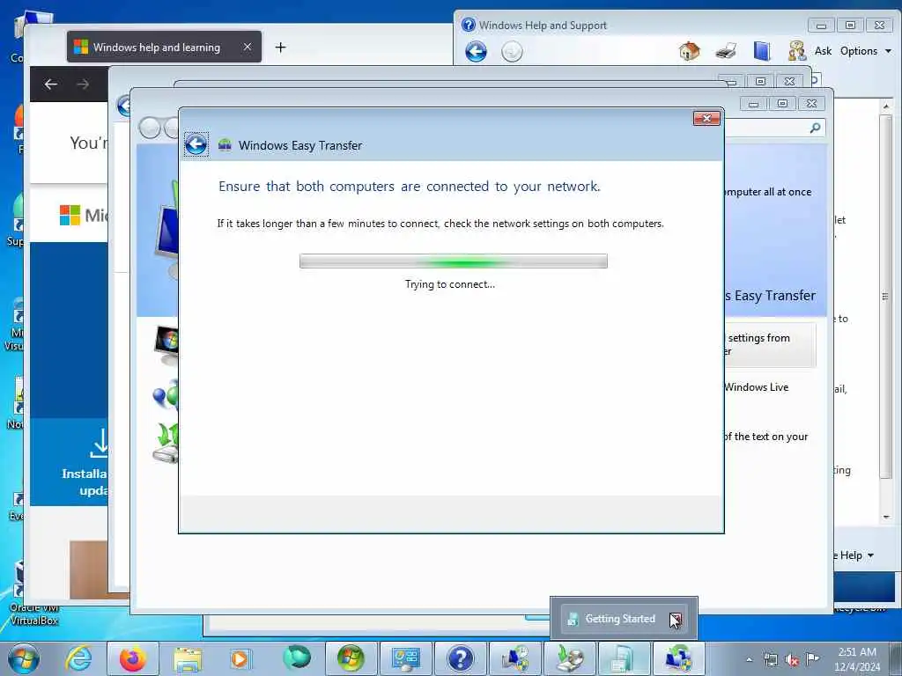The width and height of the screenshot is (902, 676).
Task: Switch to the computer-and-clock taskbar window
Action: pos(514,658)
